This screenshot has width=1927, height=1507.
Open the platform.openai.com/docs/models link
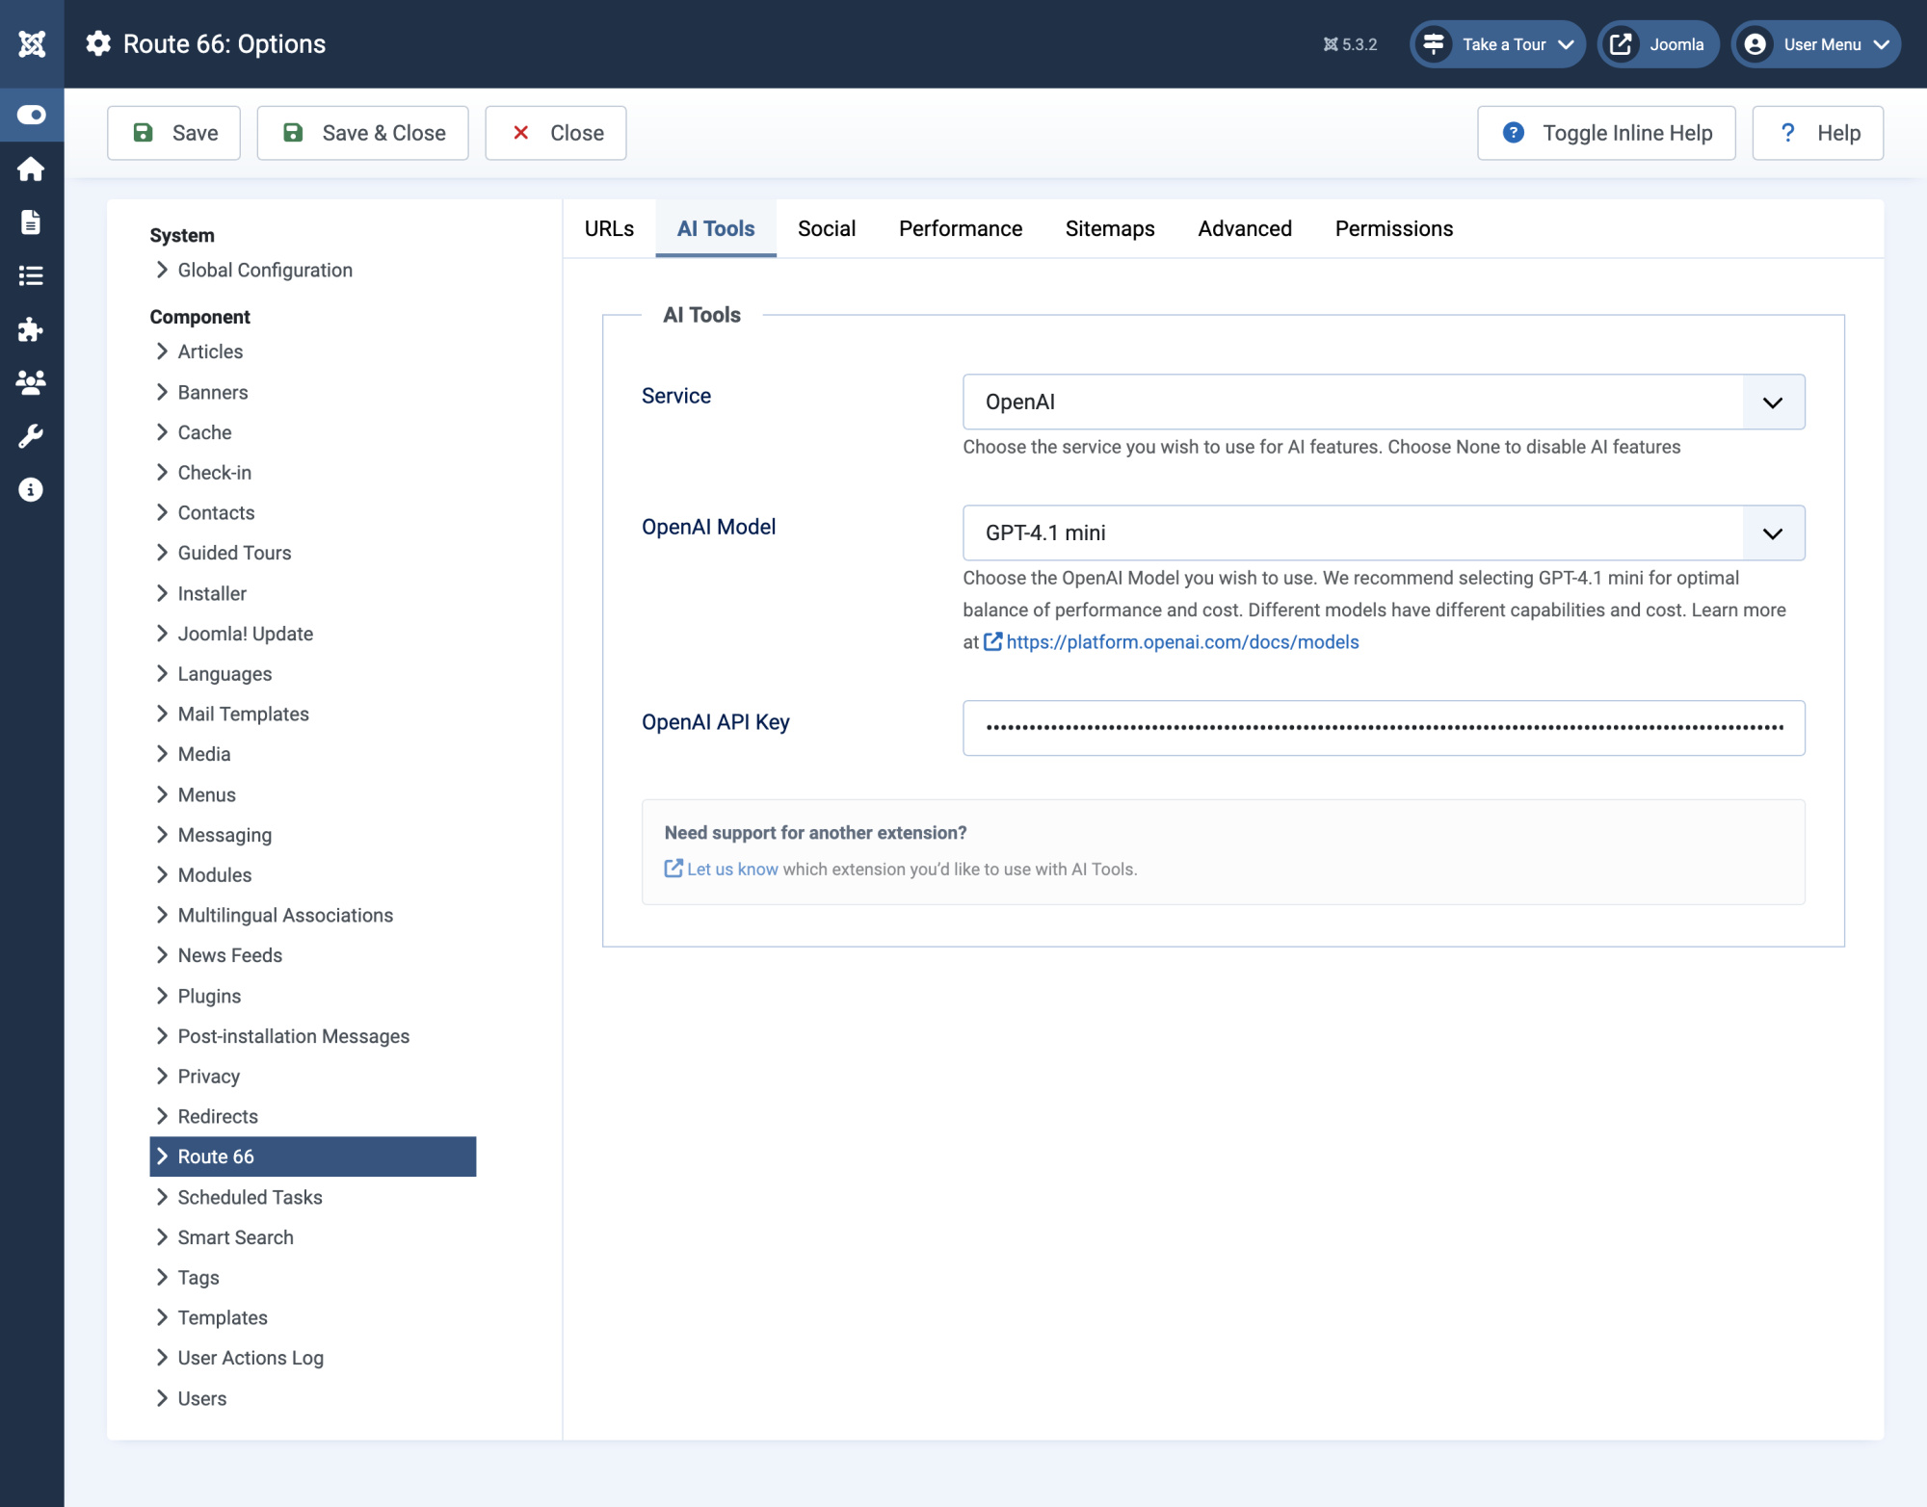pyautogui.click(x=1182, y=641)
